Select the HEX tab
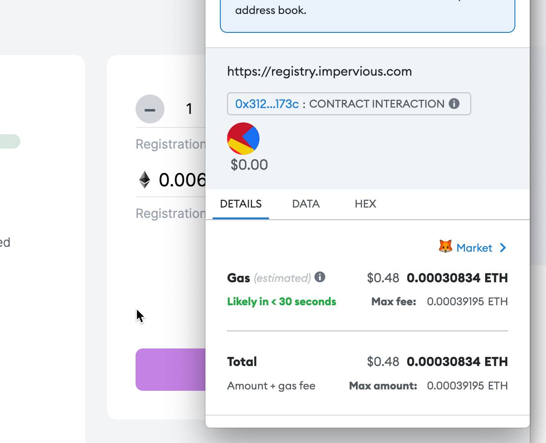The height and width of the screenshot is (443, 546). pyautogui.click(x=365, y=204)
